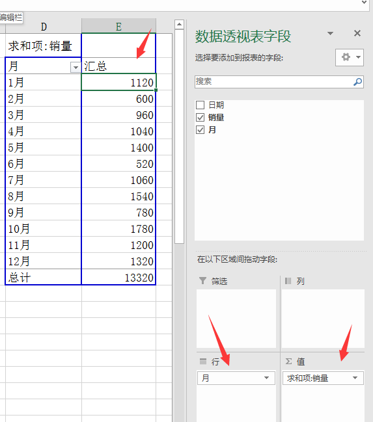373x422 pixels.
Task: Select the cell with value 1400
Action: coord(118,147)
